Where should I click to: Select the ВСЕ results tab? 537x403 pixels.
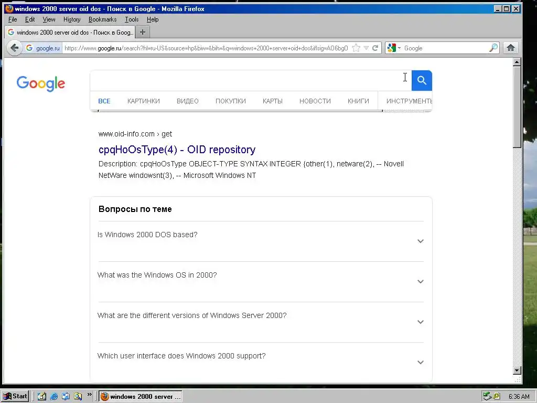coord(104,101)
